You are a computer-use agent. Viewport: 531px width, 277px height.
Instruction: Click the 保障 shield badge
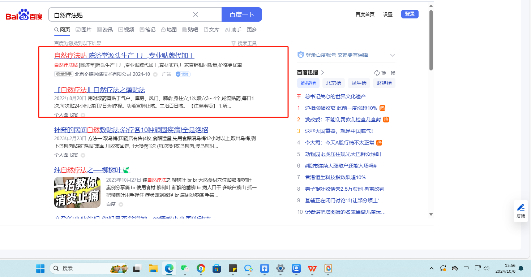coord(183,74)
